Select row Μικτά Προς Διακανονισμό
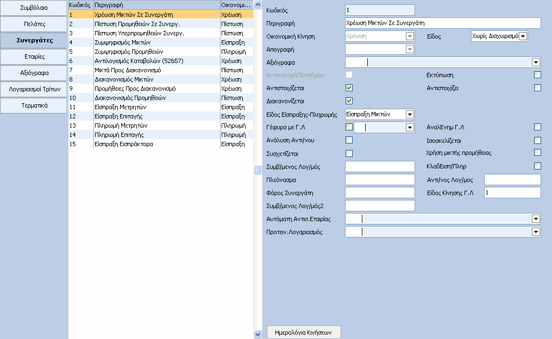552x339 pixels. click(x=160, y=70)
